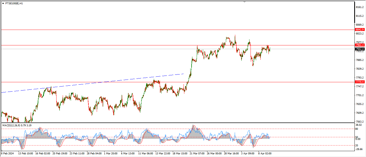Open the dropdown arrow beside FTSE100 title
366x157 pixels.
coord(3,3)
